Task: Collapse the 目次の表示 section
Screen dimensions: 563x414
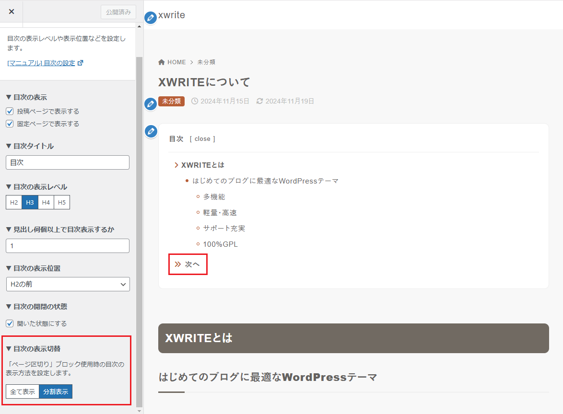Action: point(26,97)
